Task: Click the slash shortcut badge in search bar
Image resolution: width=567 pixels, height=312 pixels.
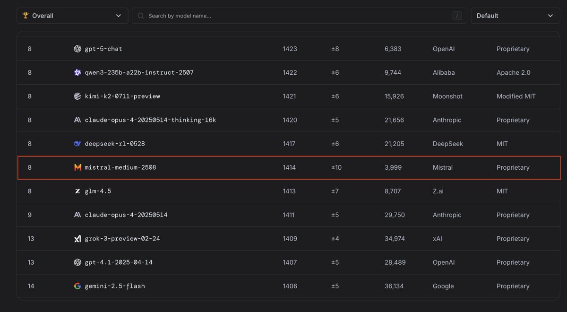Action: click(x=457, y=16)
